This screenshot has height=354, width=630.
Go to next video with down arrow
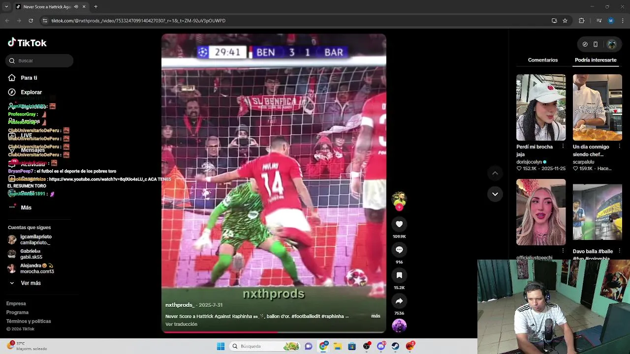tap(495, 194)
